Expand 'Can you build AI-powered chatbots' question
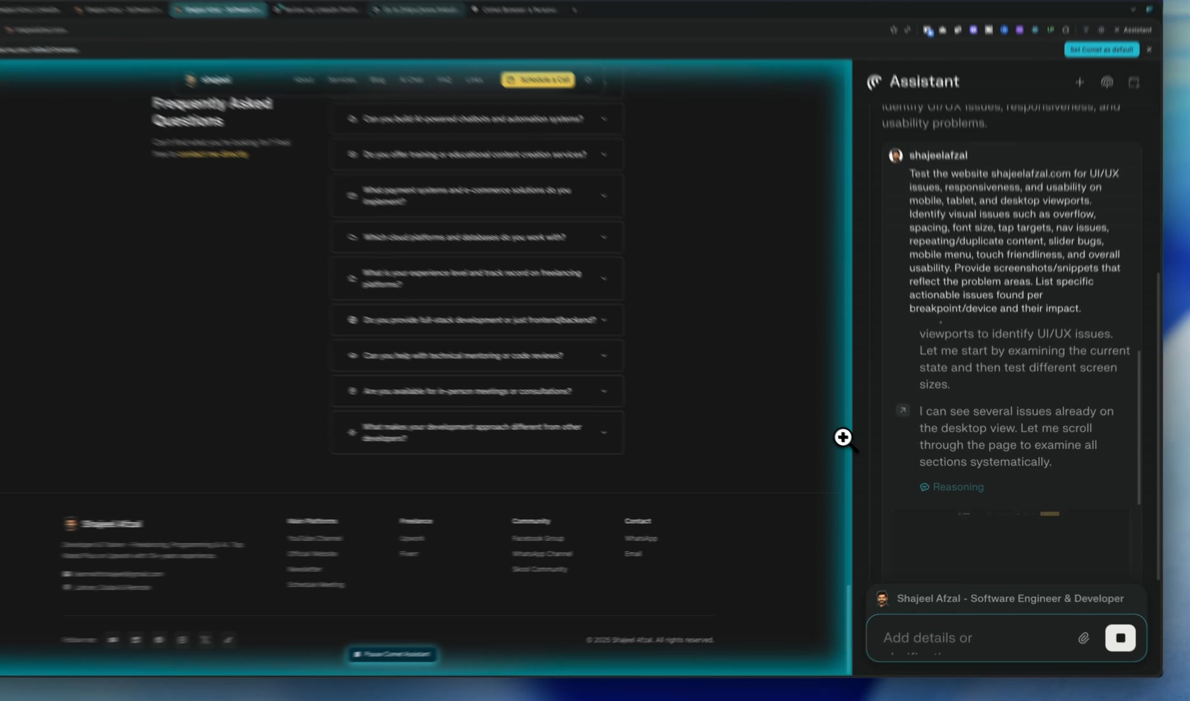Screen dimensions: 1190x701 [477, 119]
